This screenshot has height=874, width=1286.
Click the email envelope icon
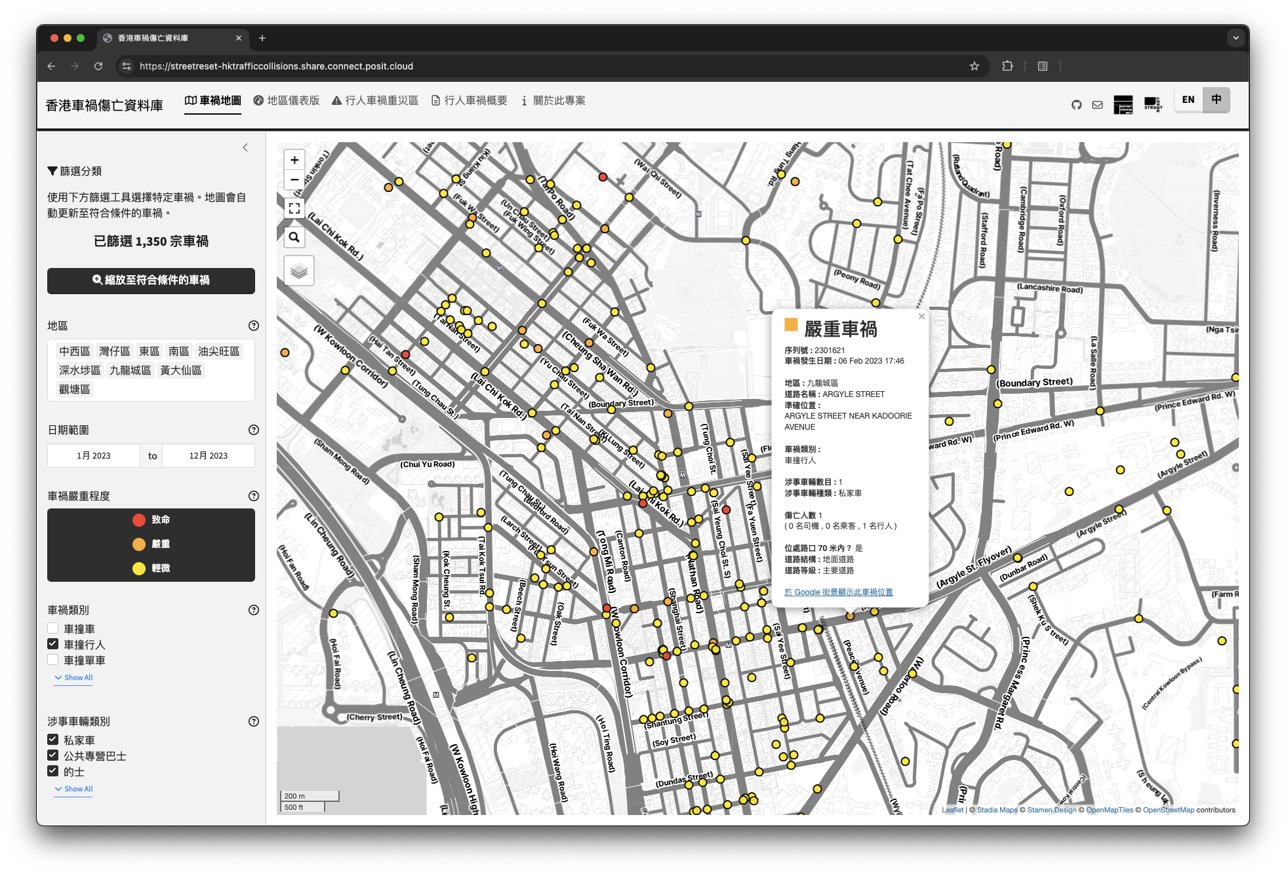pos(1097,105)
